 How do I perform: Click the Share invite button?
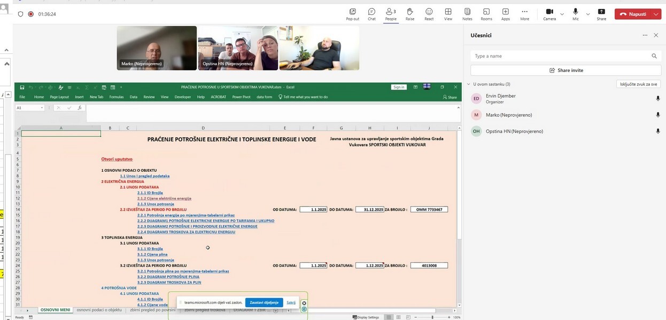coord(566,70)
